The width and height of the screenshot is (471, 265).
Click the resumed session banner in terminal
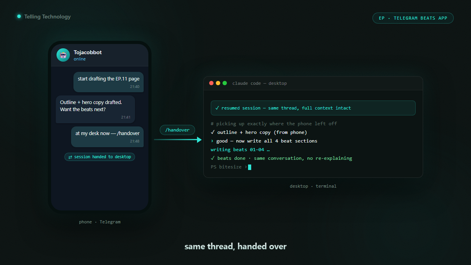click(x=313, y=108)
